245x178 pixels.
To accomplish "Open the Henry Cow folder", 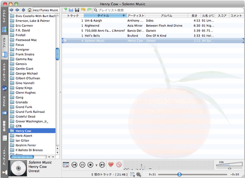I will [32, 131].
